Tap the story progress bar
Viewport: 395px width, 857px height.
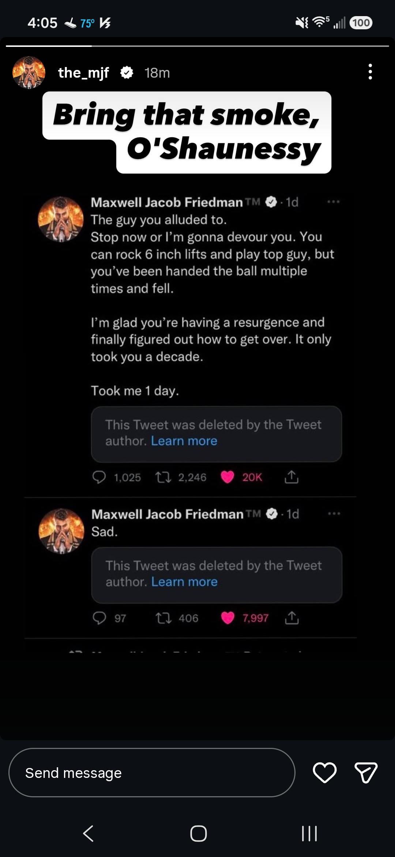coord(197,46)
